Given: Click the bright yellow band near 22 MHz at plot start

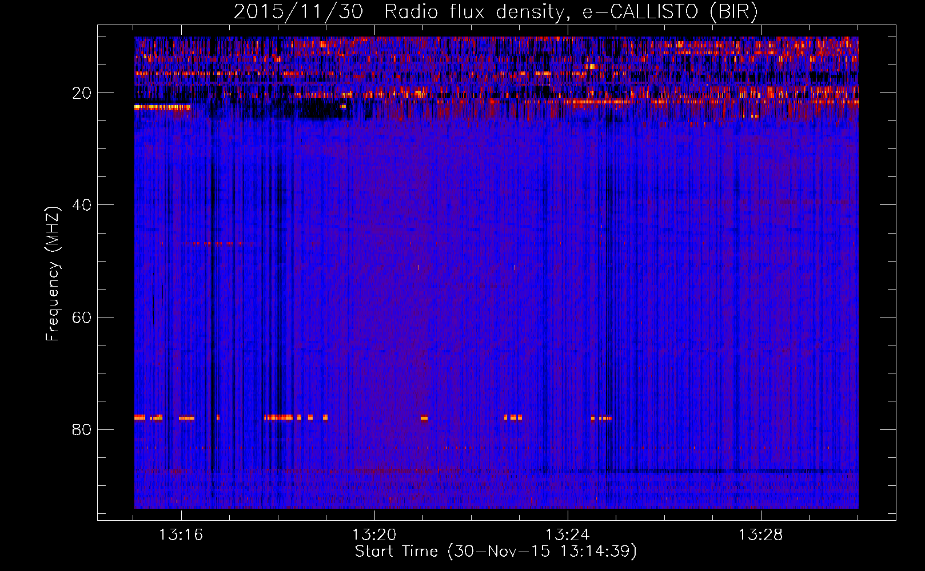Looking at the screenshot, I should [162, 107].
